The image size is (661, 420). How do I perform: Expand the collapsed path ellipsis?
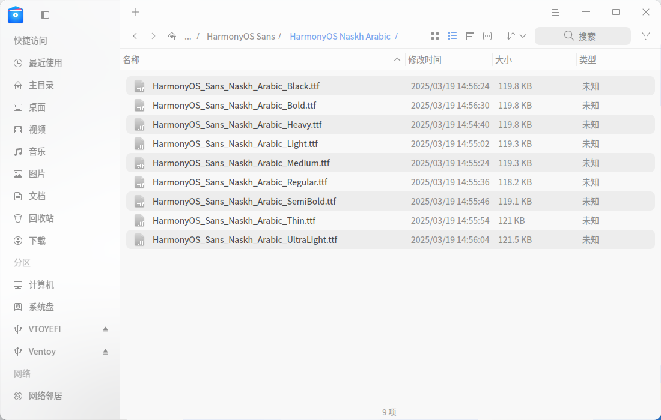188,37
